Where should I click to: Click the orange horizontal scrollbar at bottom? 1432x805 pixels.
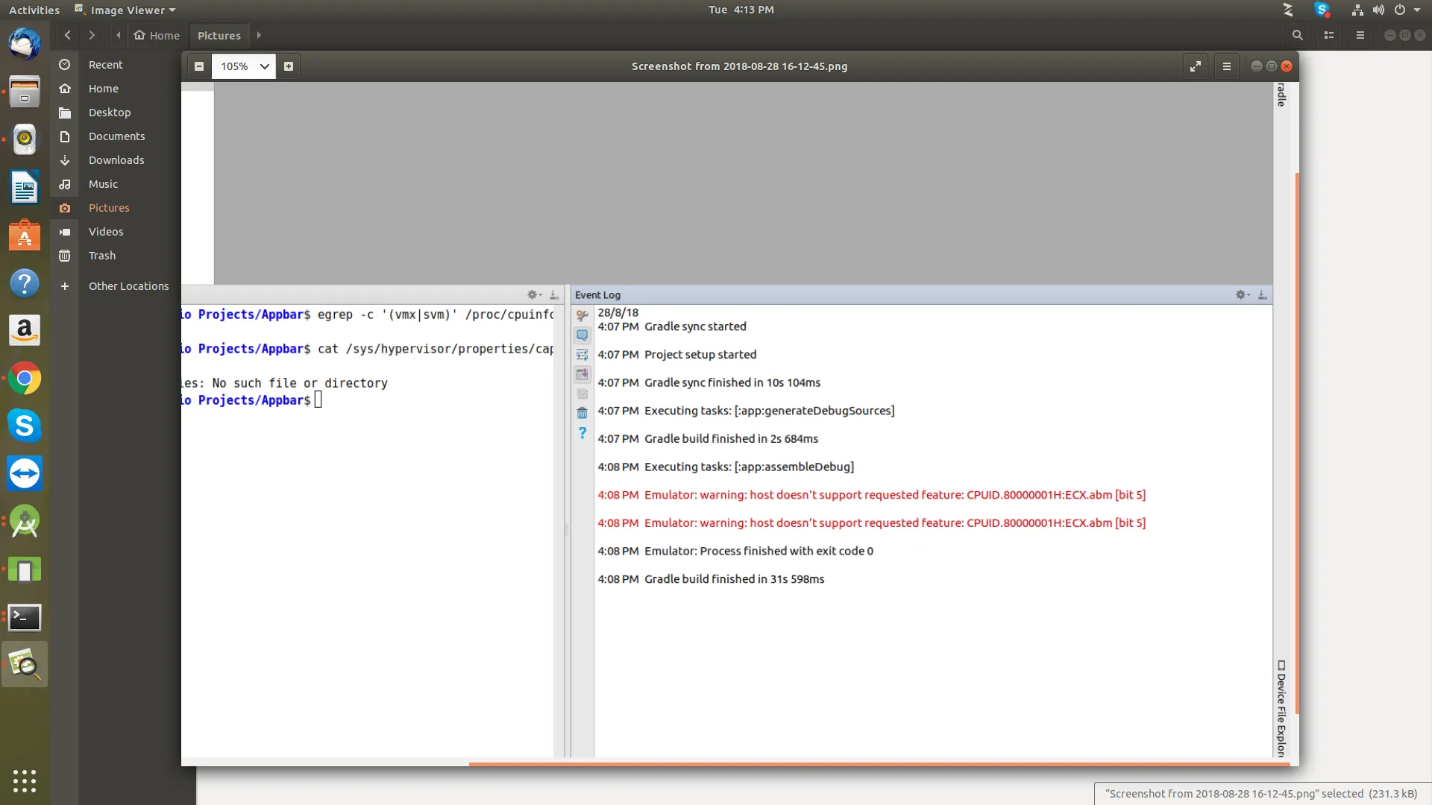[880, 763]
